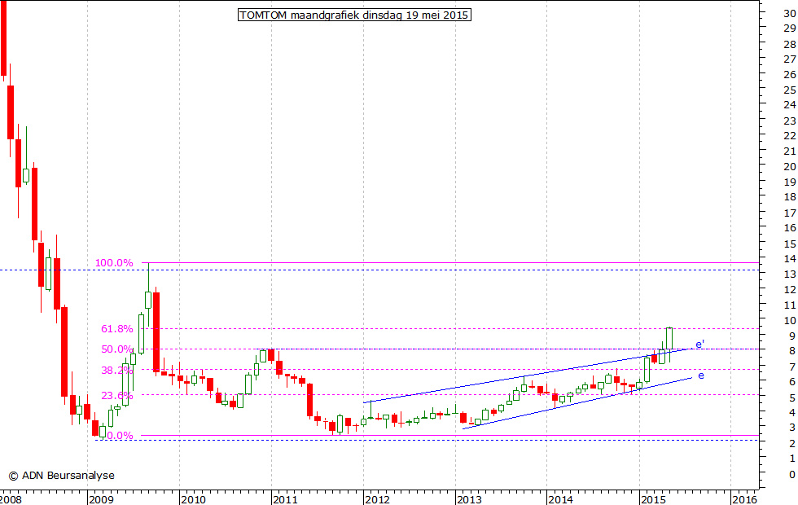798x505 pixels.
Task: Click the price value 5 on the axis
Action: click(792, 397)
